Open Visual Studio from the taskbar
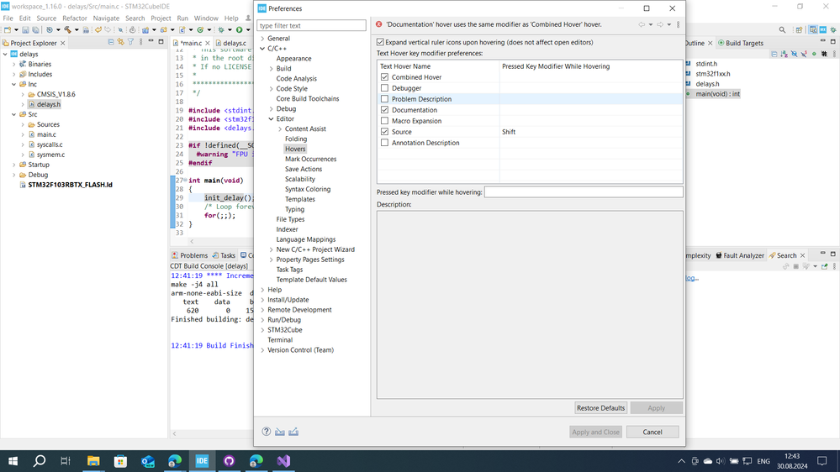This screenshot has height=472, width=840. click(283, 461)
